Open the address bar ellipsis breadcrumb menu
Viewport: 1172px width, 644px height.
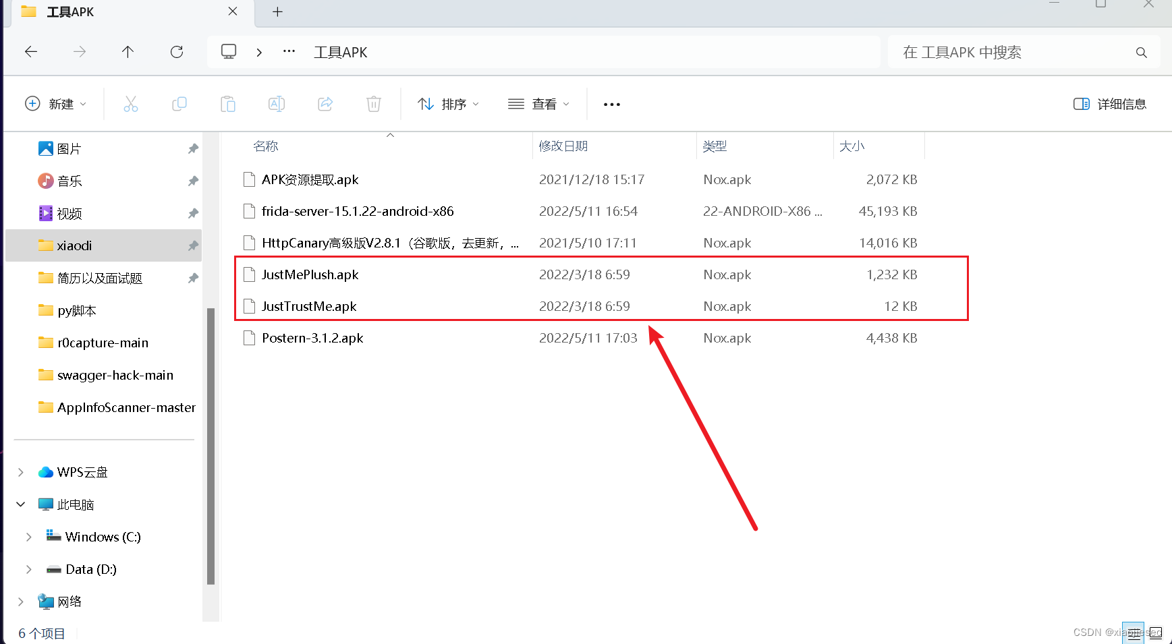(x=289, y=51)
